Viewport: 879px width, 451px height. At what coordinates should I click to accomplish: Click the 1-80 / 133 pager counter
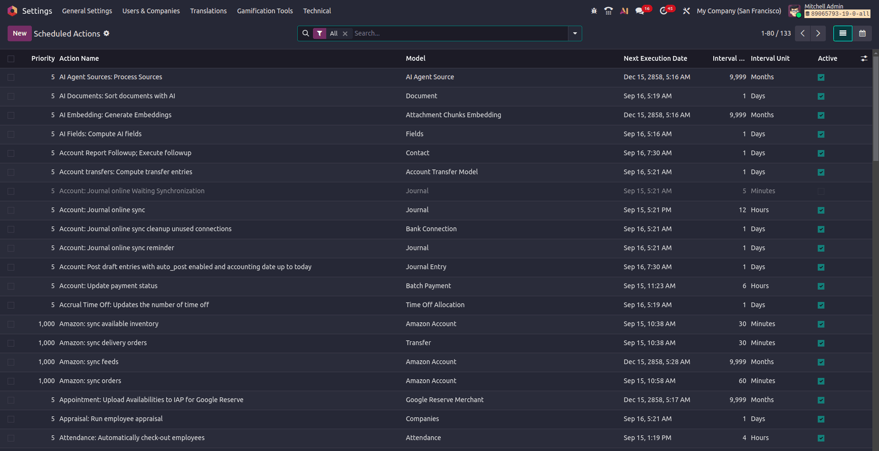click(776, 33)
